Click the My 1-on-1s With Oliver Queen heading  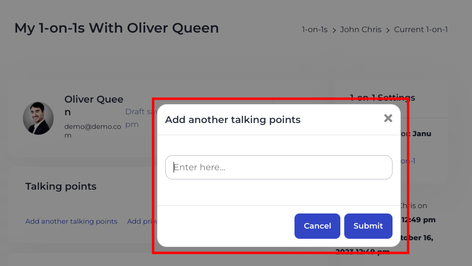point(117,28)
